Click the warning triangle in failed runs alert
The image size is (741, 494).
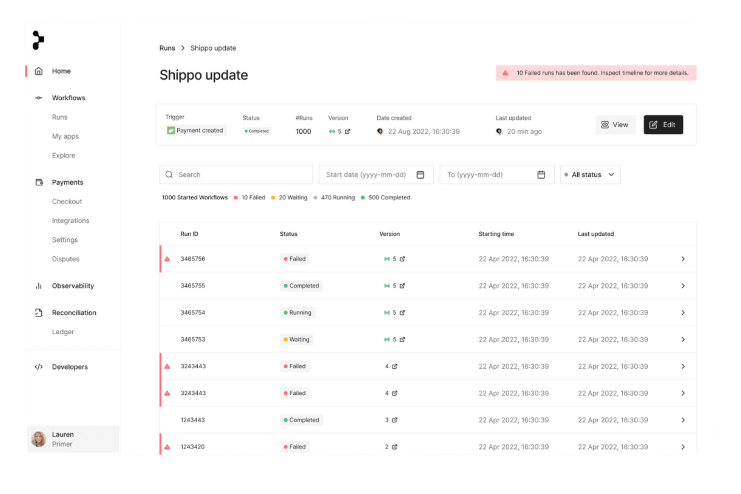pyautogui.click(x=505, y=73)
